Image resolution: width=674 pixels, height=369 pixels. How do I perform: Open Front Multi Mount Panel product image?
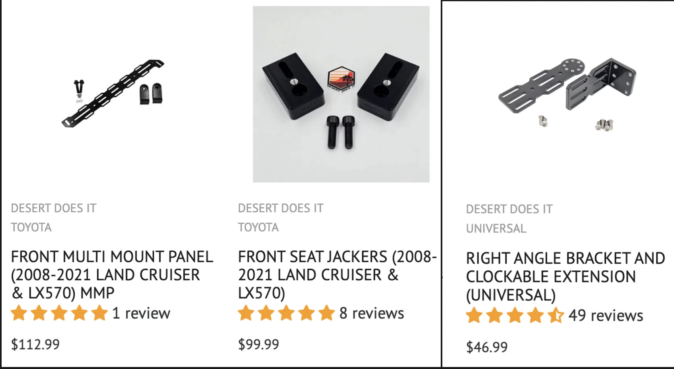[x=113, y=93]
